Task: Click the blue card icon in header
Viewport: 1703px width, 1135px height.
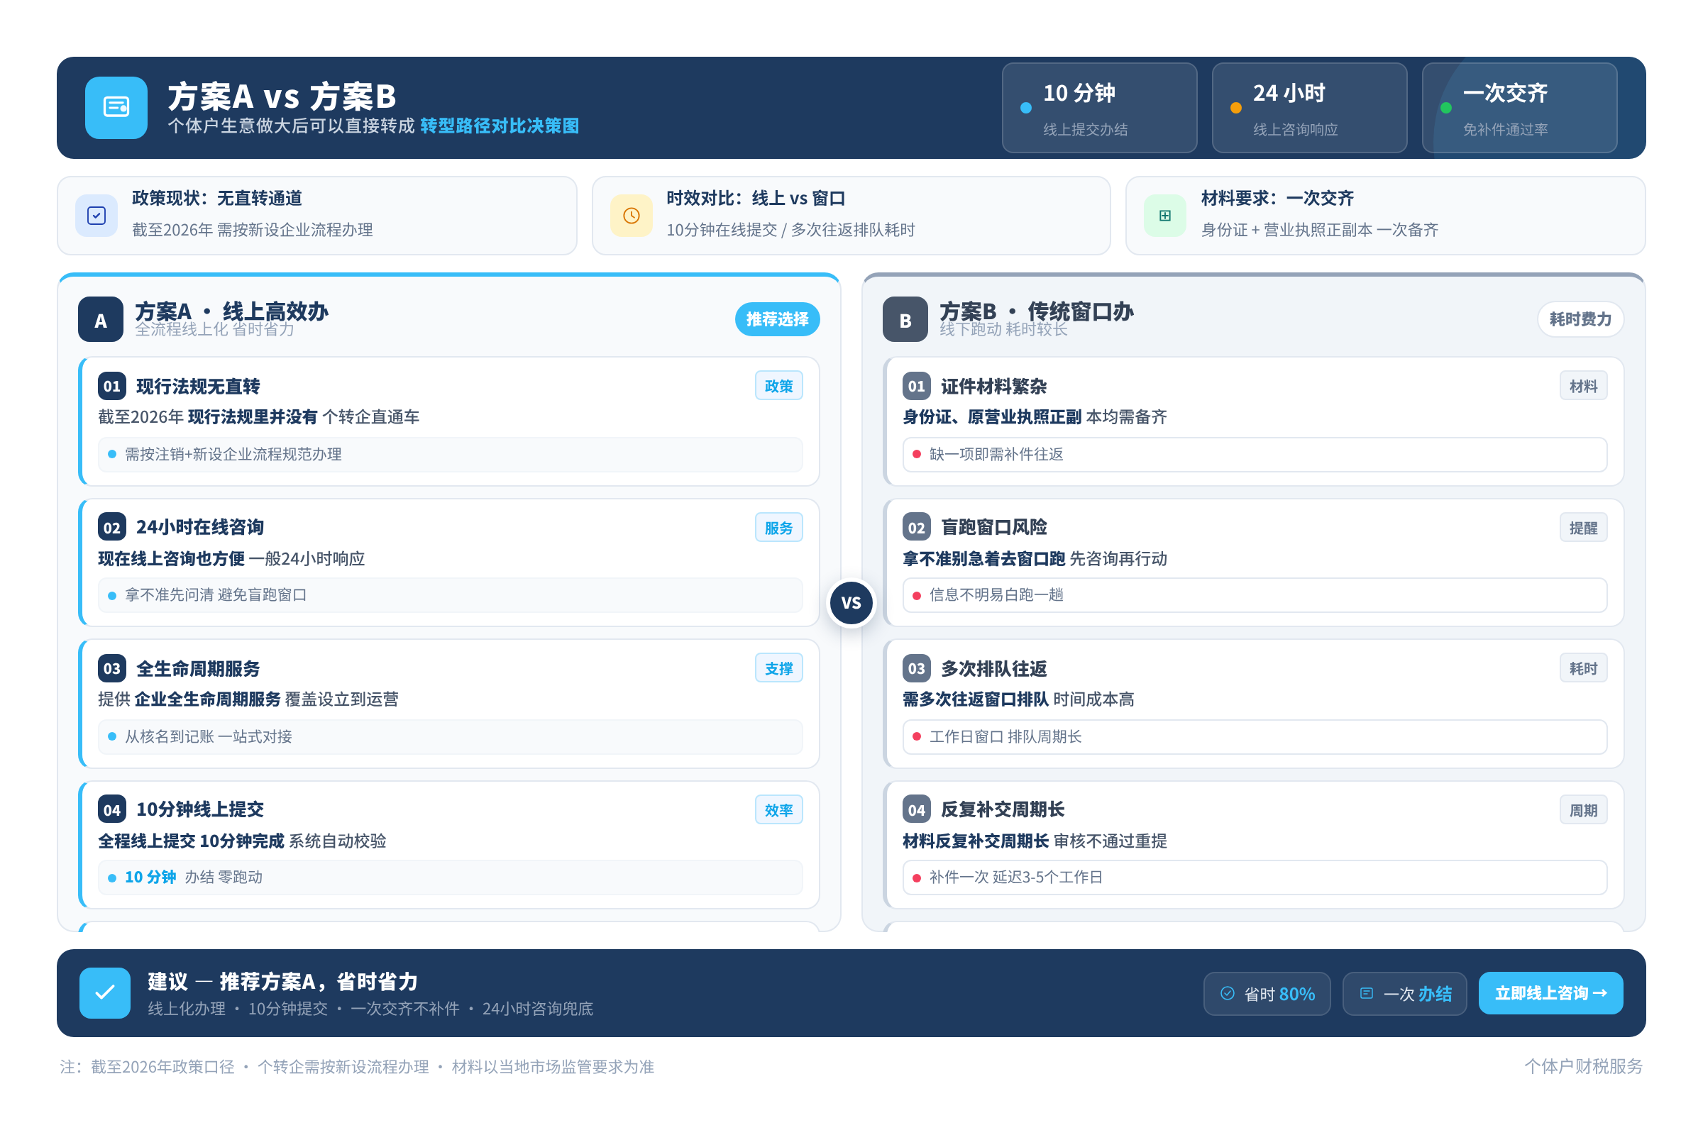Action: (x=116, y=108)
